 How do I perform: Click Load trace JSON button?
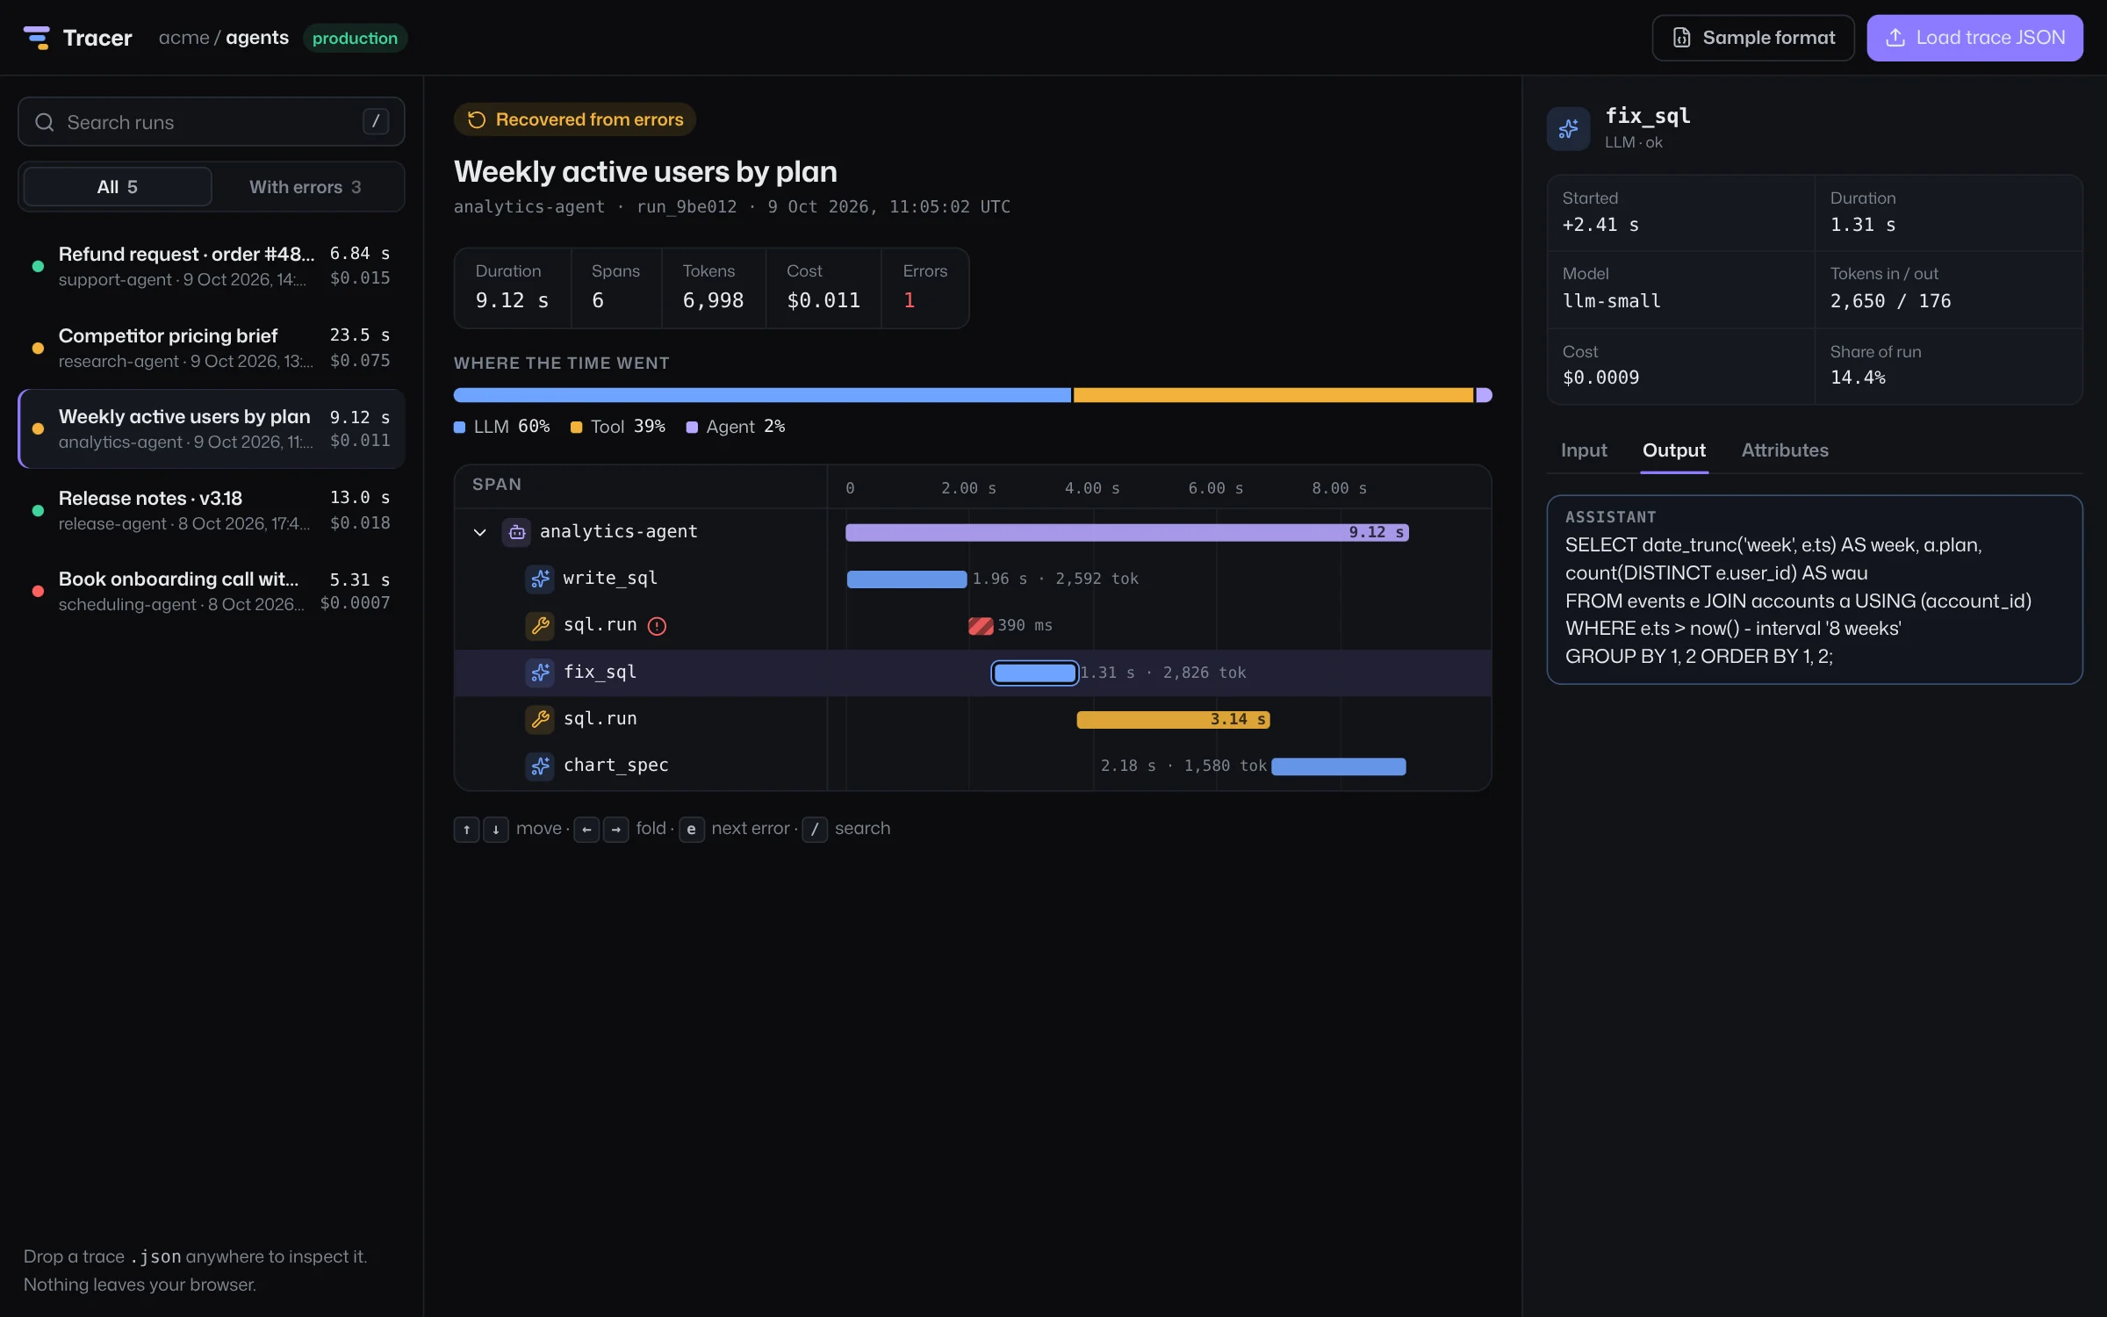[x=1974, y=38]
